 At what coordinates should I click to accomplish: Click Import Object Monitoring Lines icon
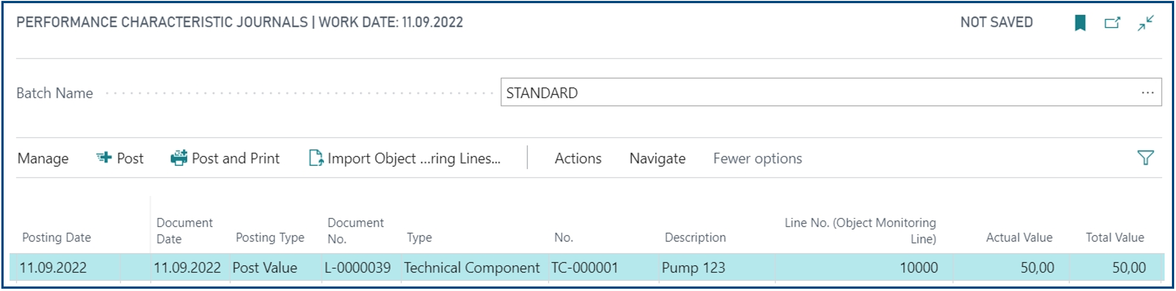[x=316, y=158]
